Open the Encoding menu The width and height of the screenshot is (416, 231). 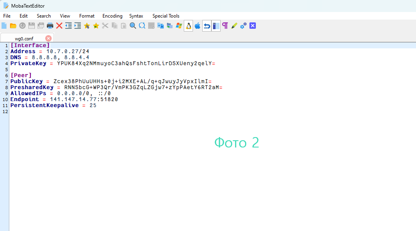[112, 16]
